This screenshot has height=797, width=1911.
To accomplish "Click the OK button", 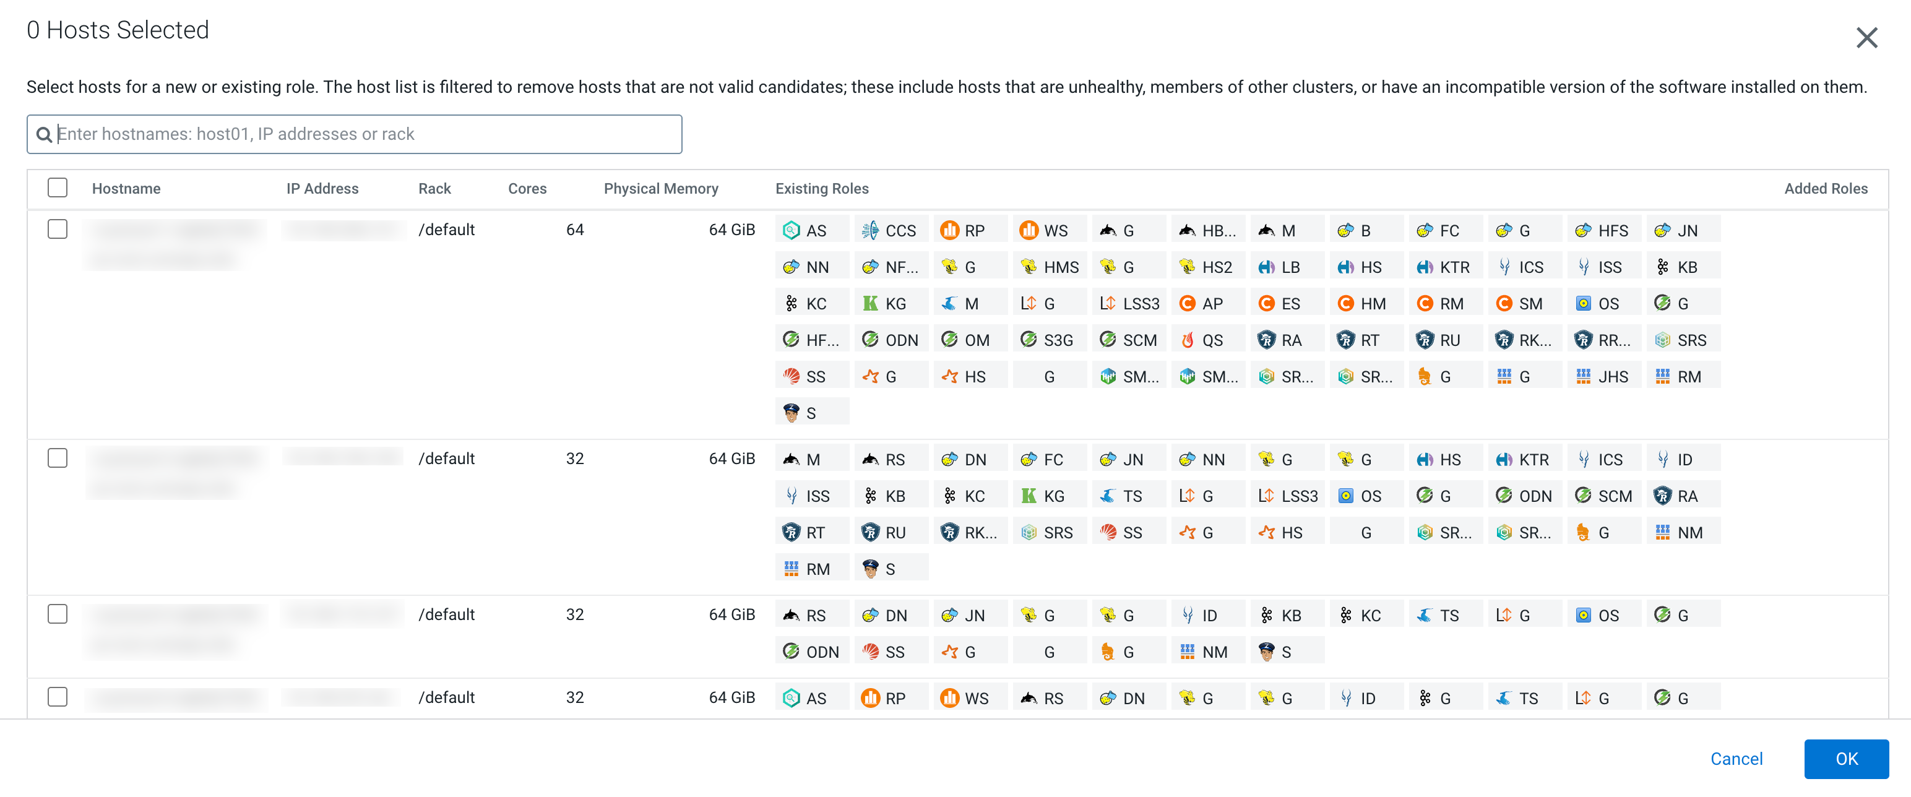I will (x=1846, y=759).
